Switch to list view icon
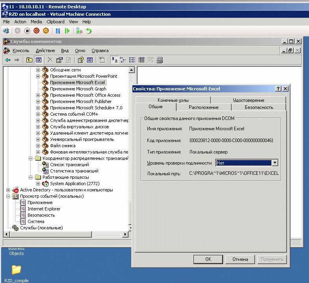 tap(132, 60)
